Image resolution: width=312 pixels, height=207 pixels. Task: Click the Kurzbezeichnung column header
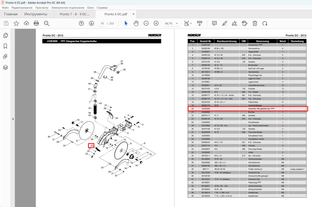pyautogui.click(x=227, y=41)
